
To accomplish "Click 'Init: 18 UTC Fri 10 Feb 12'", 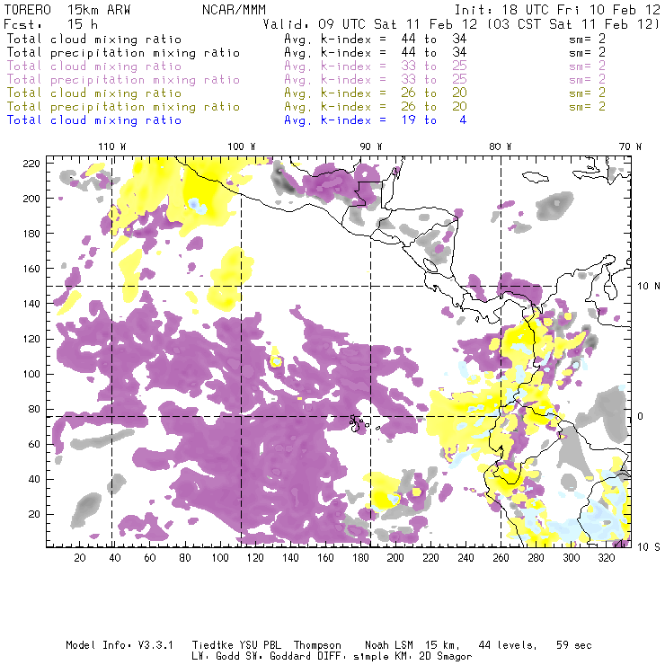I will coord(557,10).
